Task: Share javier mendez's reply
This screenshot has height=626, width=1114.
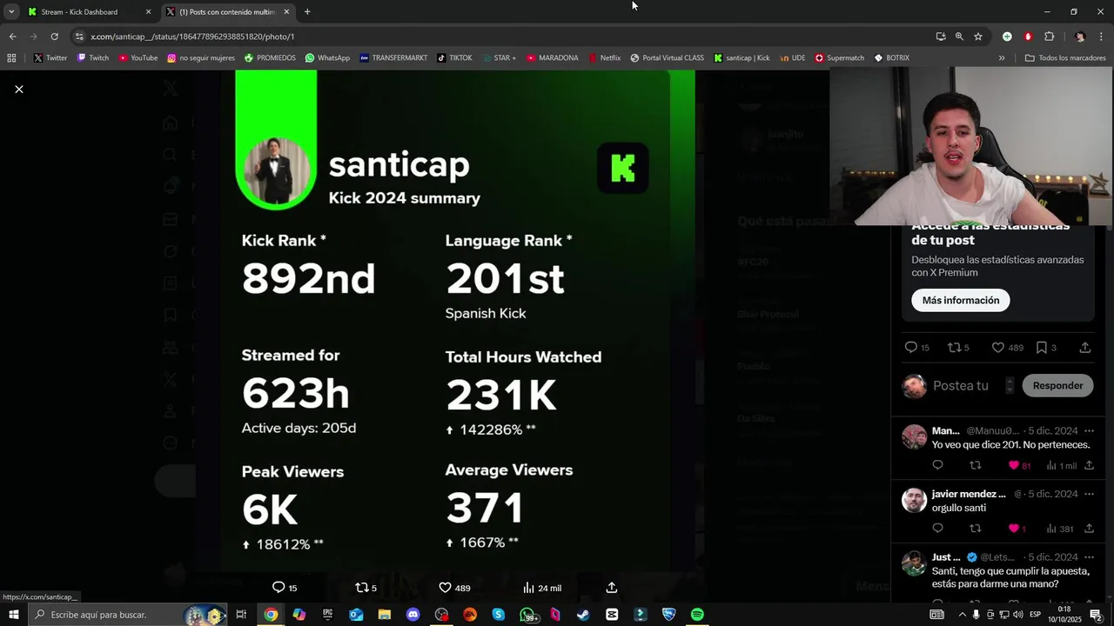Action: 1089,529
